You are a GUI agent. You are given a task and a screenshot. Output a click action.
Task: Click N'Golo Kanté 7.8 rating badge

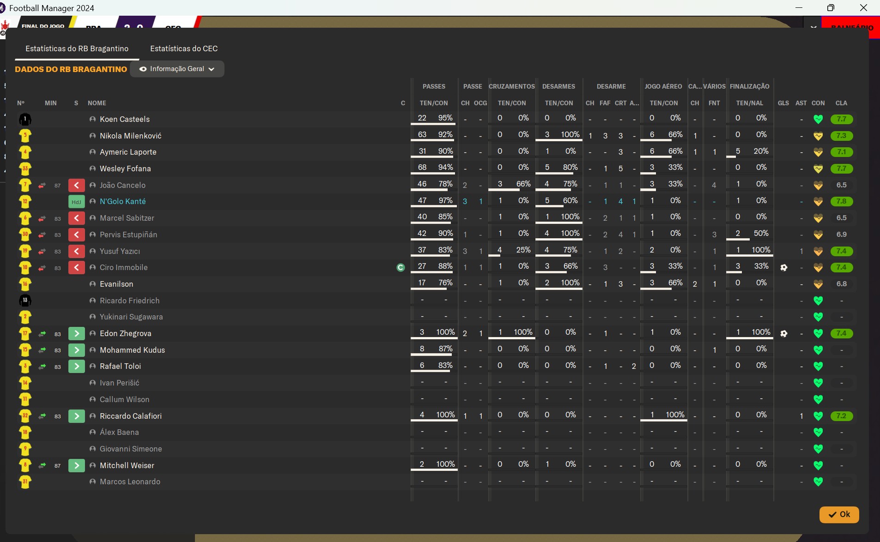(841, 202)
